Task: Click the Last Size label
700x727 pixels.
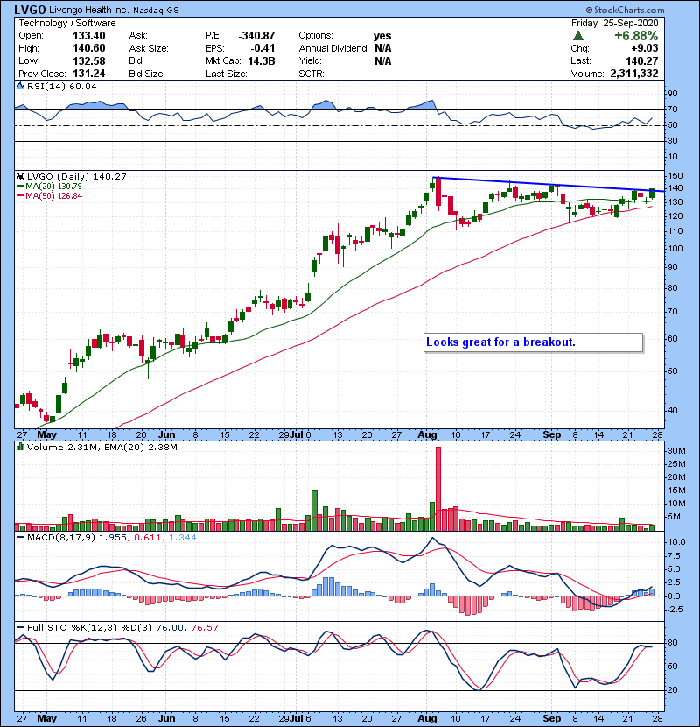Action: tap(226, 74)
